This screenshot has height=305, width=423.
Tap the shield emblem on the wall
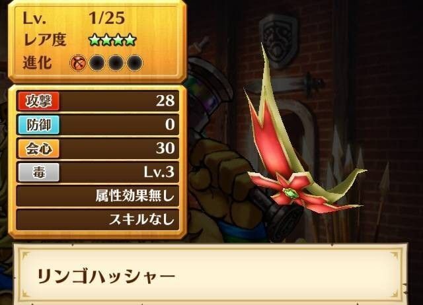pyautogui.click(x=278, y=41)
